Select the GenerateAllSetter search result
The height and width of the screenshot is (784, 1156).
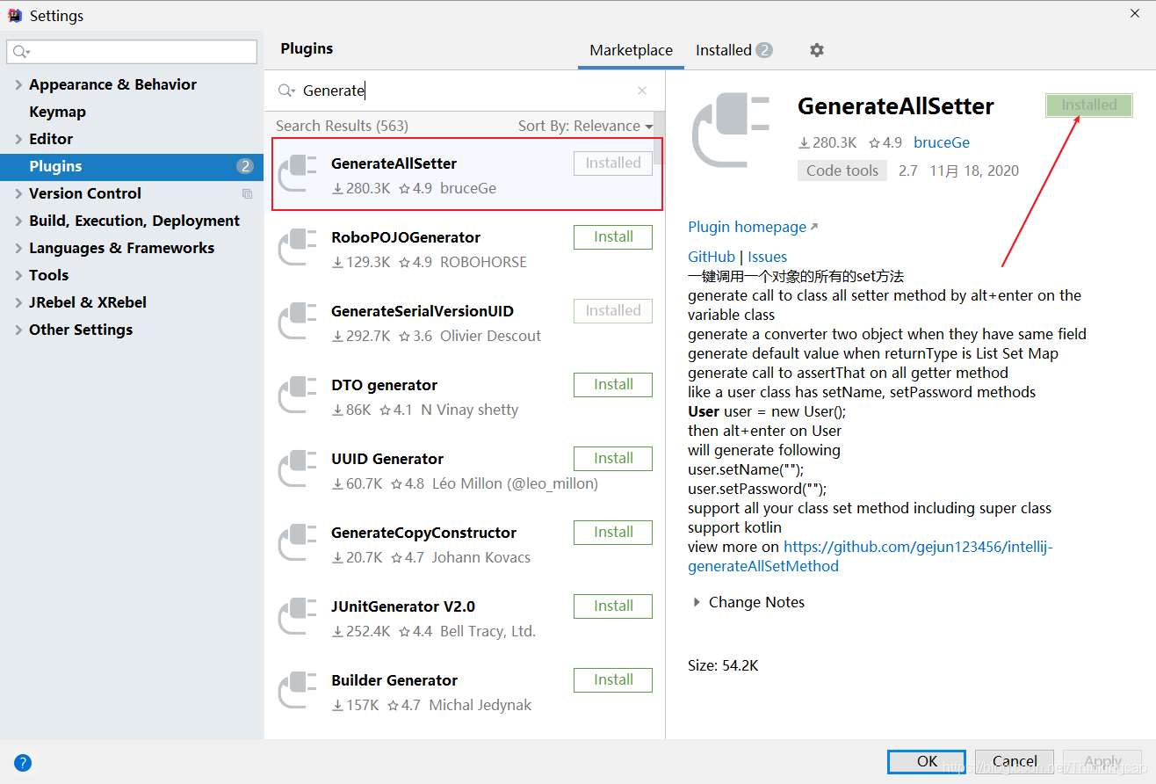coord(466,174)
